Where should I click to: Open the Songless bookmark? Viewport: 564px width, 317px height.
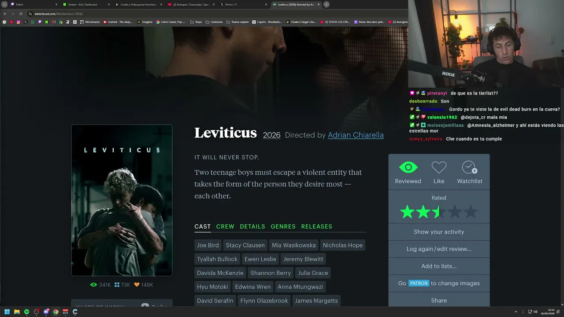pos(145,22)
